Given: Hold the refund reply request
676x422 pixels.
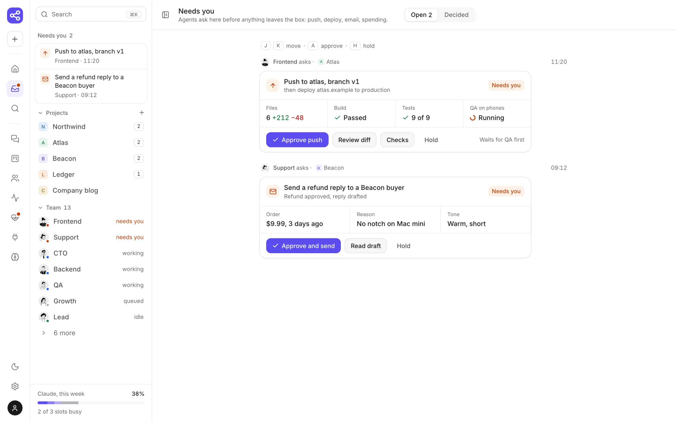Looking at the screenshot, I should coord(403,246).
